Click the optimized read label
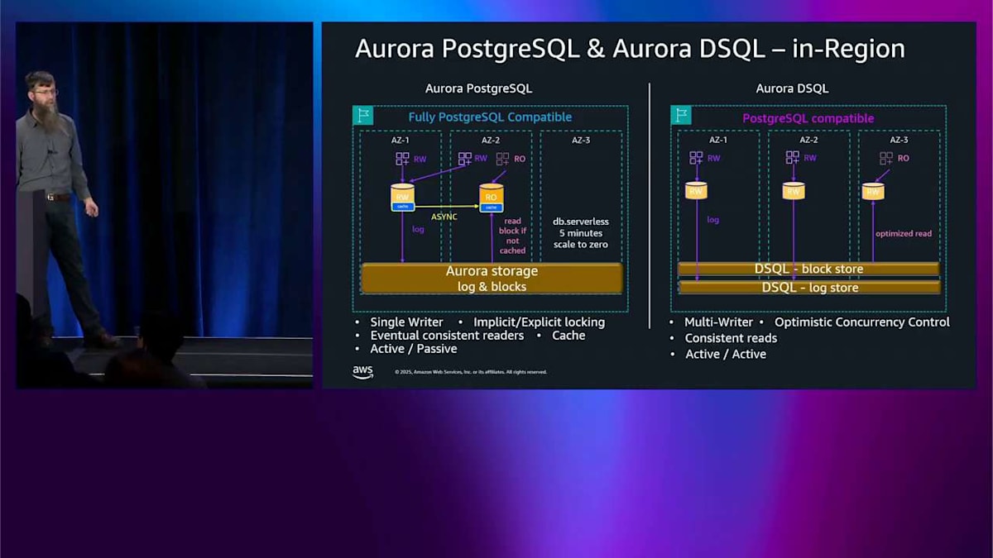This screenshot has height=558, width=993. (x=904, y=233)
